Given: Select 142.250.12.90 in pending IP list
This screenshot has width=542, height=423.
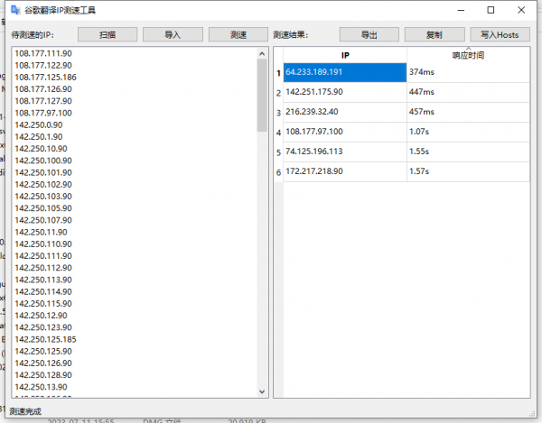Looking at the screenshot, I should pos(42,316).
